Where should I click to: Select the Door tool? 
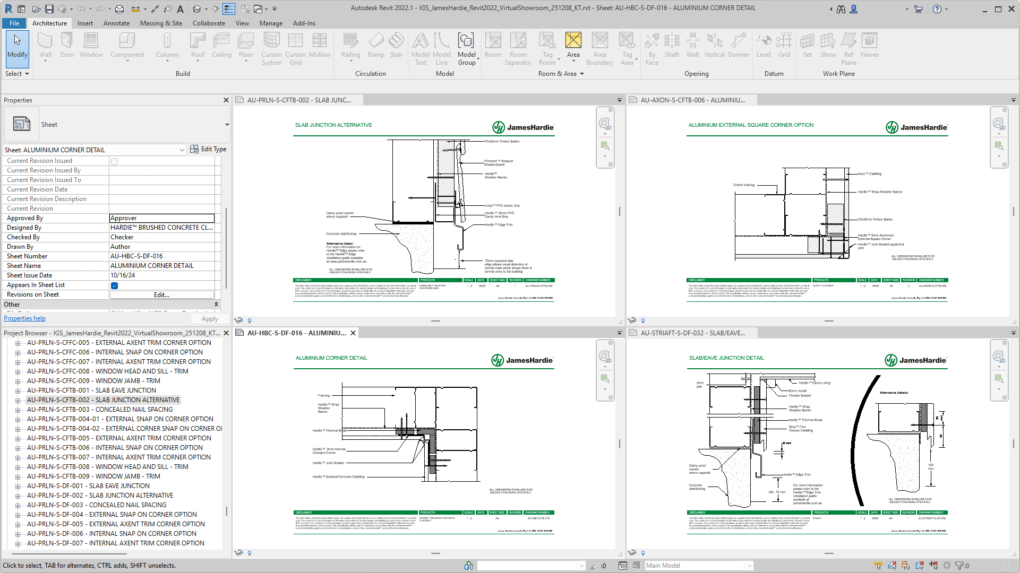(67, 46)
